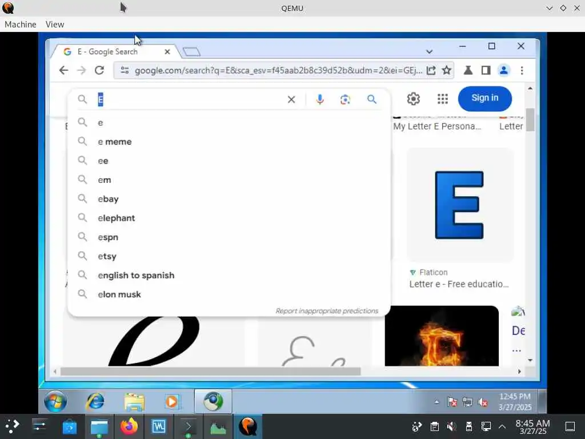Open the host volume control in tray
Screen dimensions: 585x439
pos(451,426)
